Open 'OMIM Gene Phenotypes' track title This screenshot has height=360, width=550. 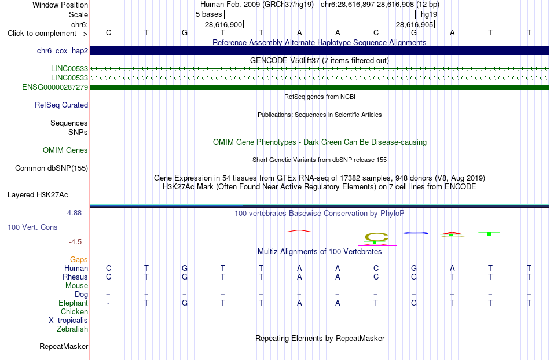[320, 142]
